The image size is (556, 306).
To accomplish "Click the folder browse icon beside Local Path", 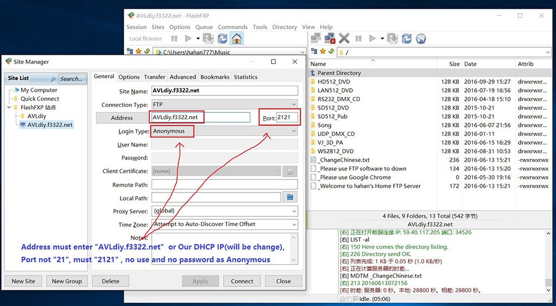I will tap(290, 197).
